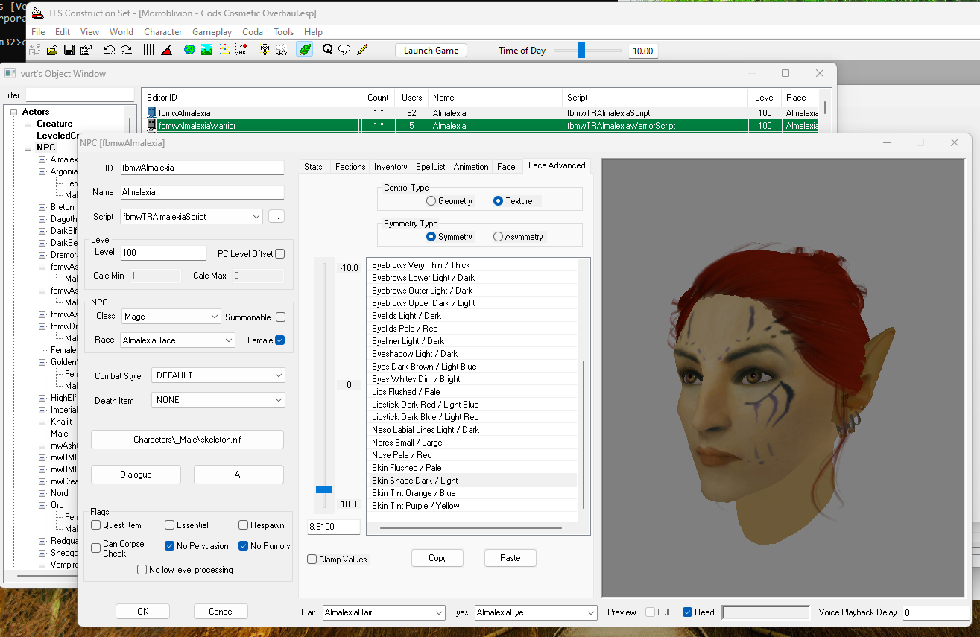The width and height of the screenshot is (980, 637).
Task: Open the Character menu
Action: pos(163,32)
